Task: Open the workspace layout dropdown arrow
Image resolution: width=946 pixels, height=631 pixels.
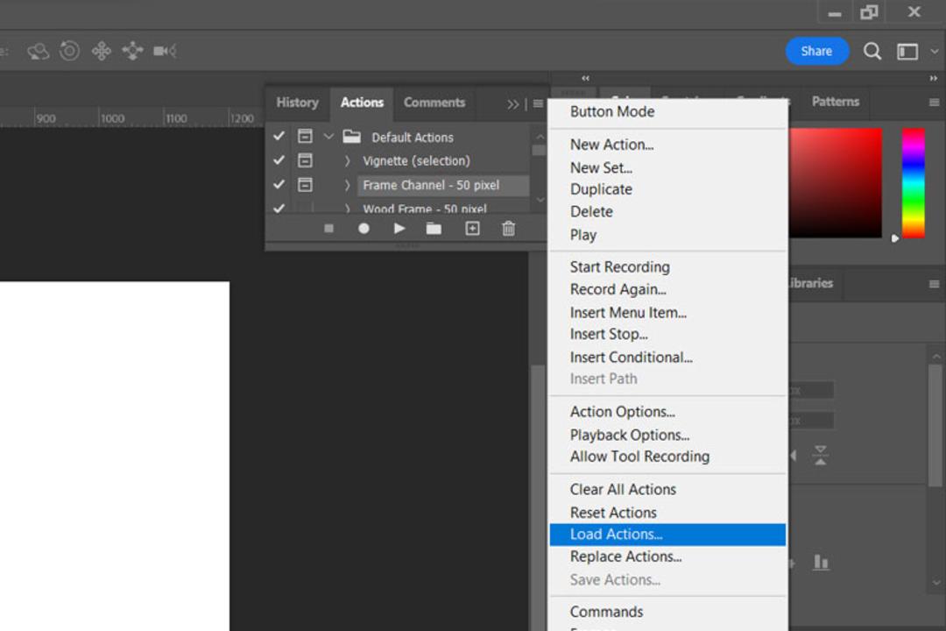Action: (935, 52)
